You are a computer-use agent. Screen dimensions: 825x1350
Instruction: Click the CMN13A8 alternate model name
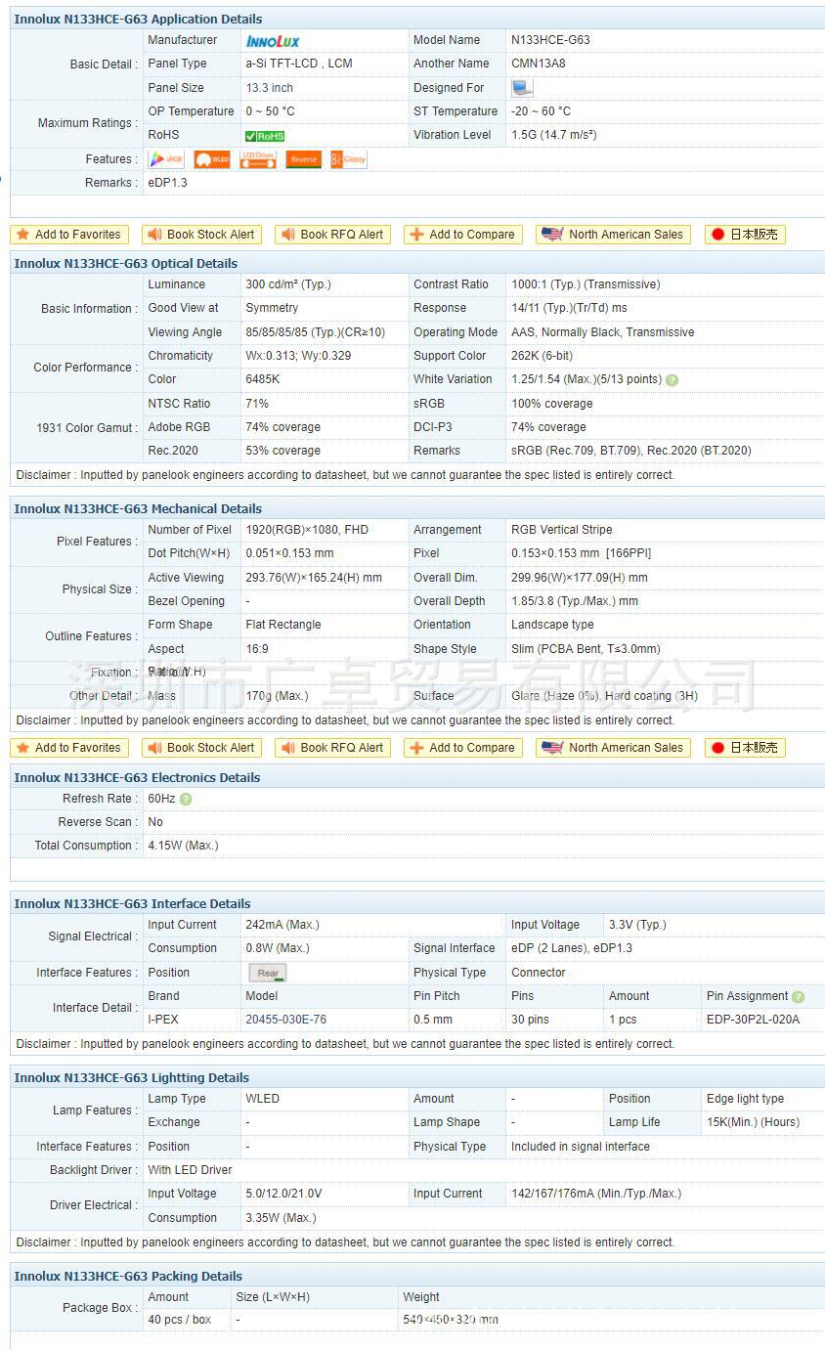pyautogui.click(x=539, y=64)
